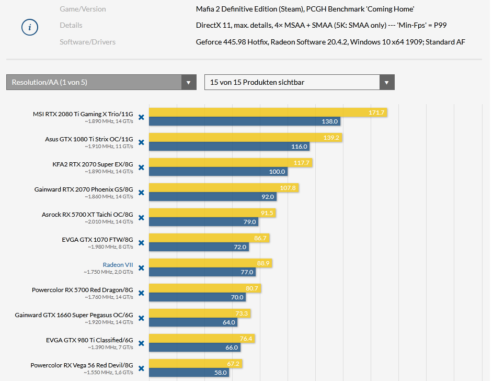Click the 58.0 blue bar for RX Vega 56
The width and height of the screenshot is (493, 381).
point(189,373)
